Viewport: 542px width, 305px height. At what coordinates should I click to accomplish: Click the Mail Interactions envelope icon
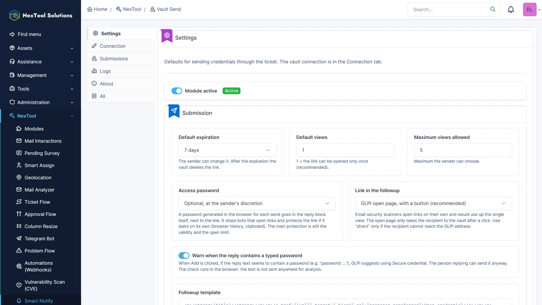pyautogui.click(x=19, y=141)
